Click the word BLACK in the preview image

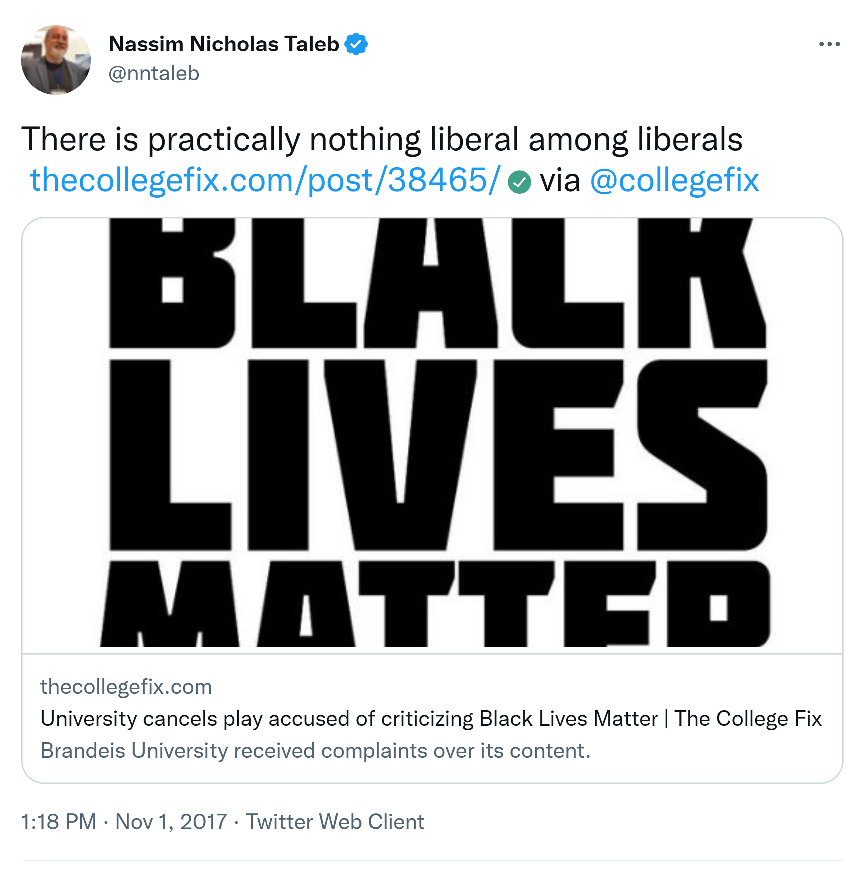pyautogui.click(x=438, y=283)
